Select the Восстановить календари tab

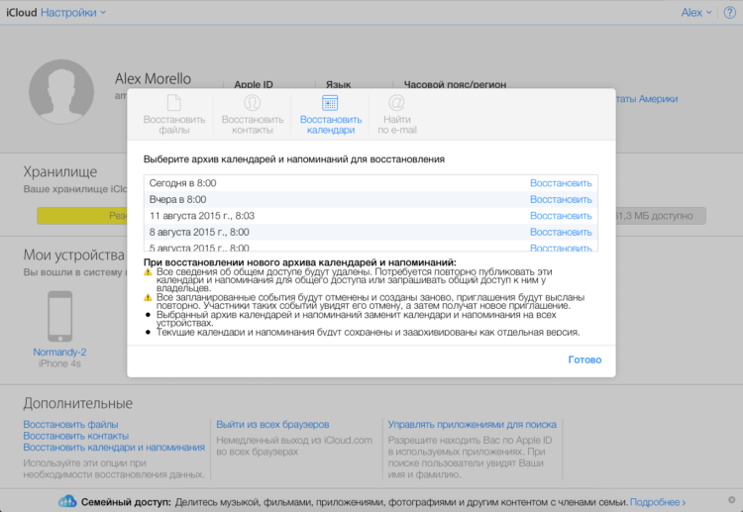[x=330, y=115]
